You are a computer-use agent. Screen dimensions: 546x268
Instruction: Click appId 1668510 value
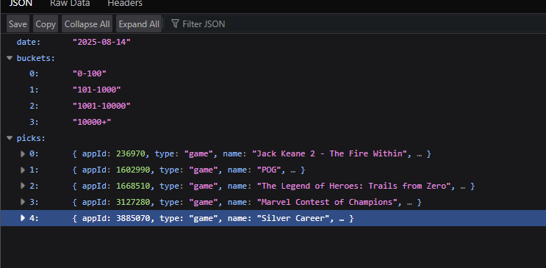[133, 186]
